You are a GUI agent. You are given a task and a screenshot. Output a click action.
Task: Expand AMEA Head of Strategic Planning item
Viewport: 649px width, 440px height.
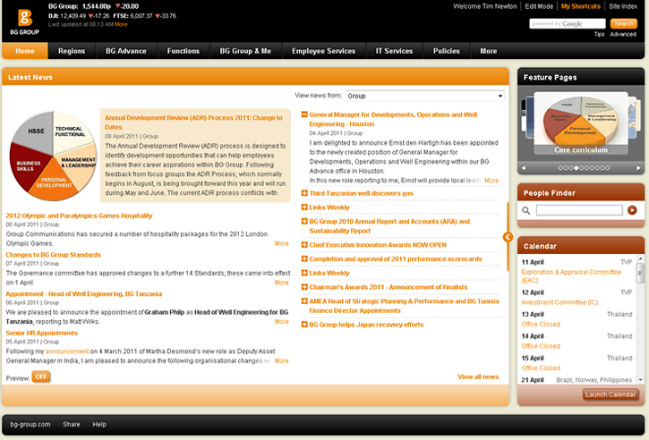304,301
